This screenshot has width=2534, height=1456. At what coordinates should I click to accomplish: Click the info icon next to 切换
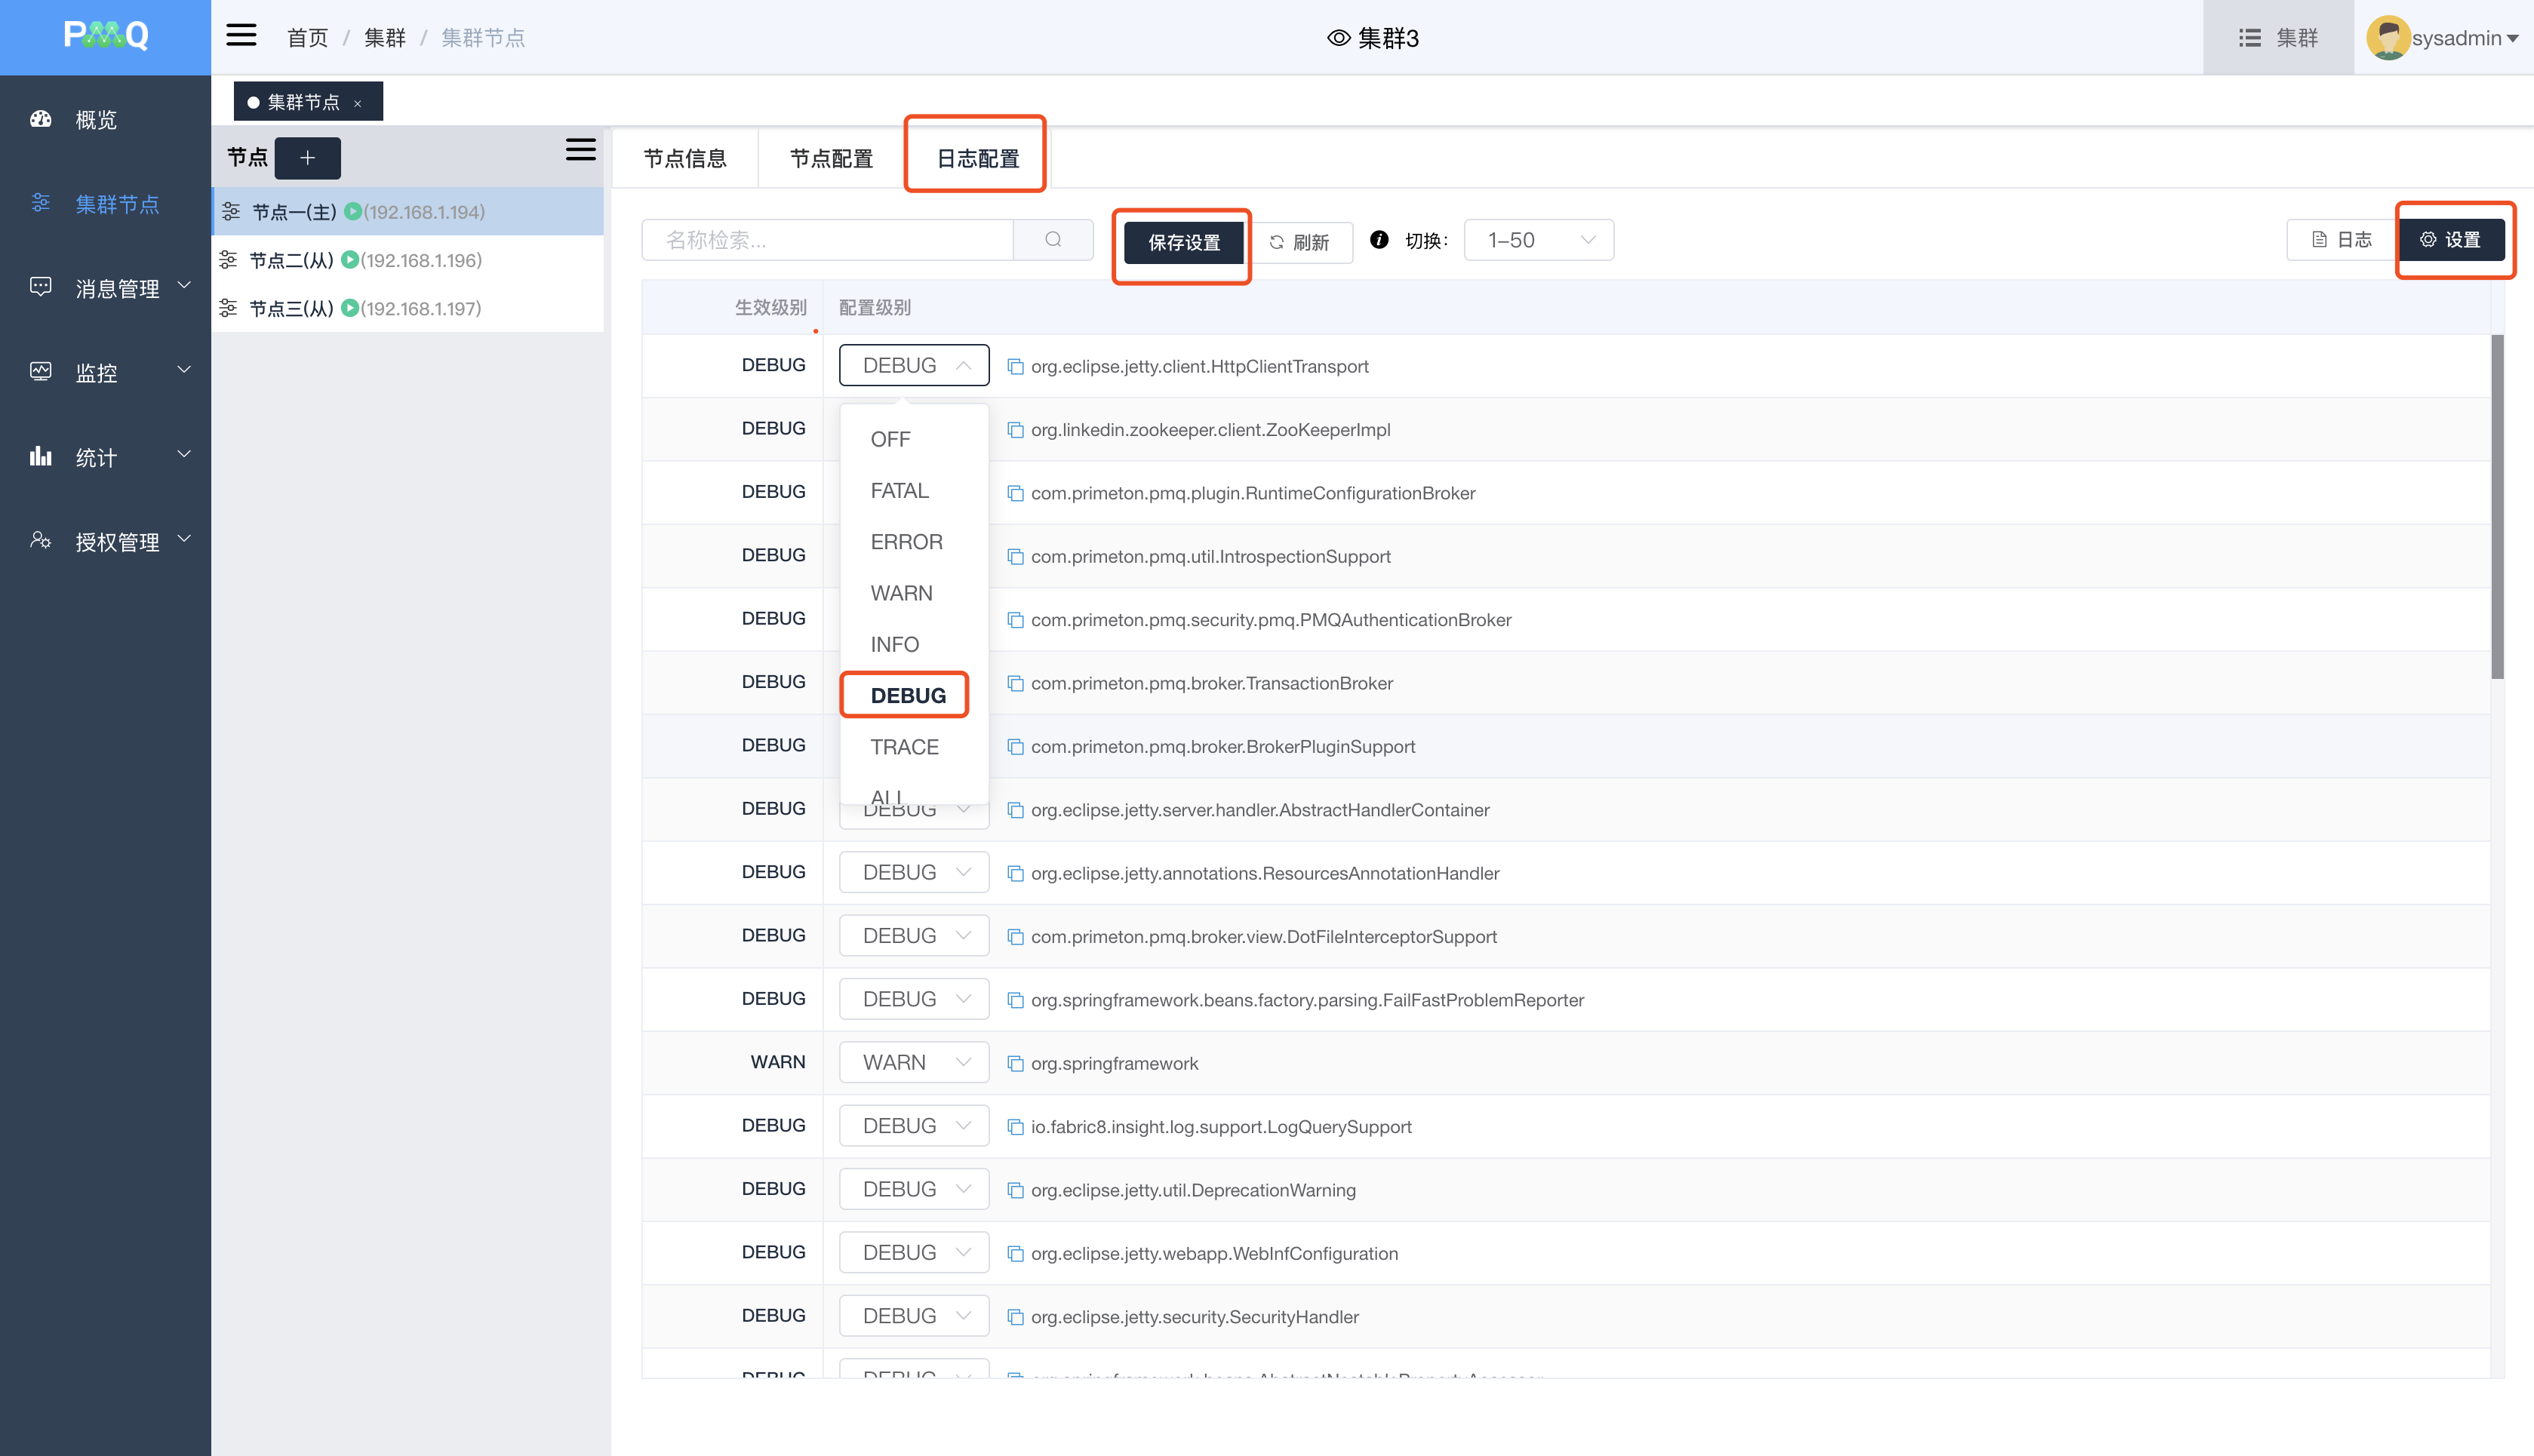(x=1378, y=240)
